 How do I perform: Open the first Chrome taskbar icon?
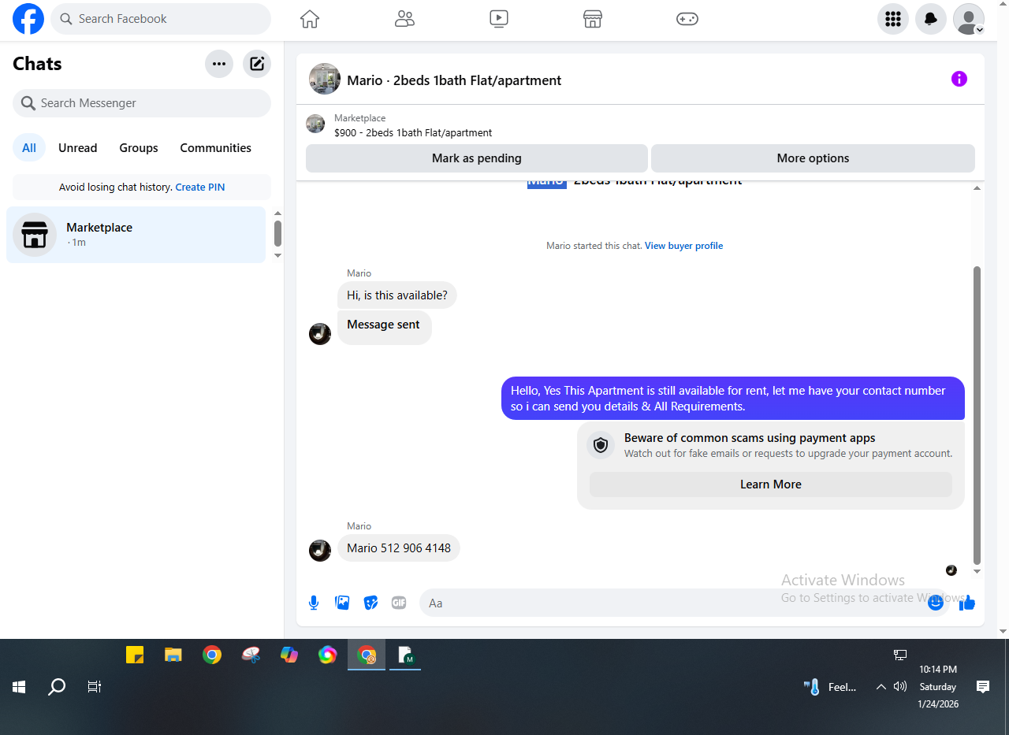[211, 655]
